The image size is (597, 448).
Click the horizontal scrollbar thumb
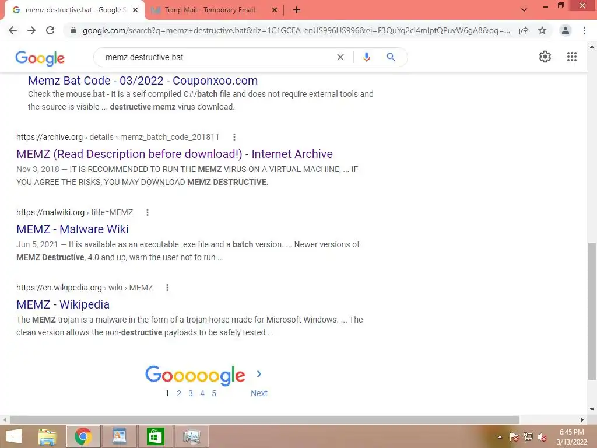[x=265, y=419]
